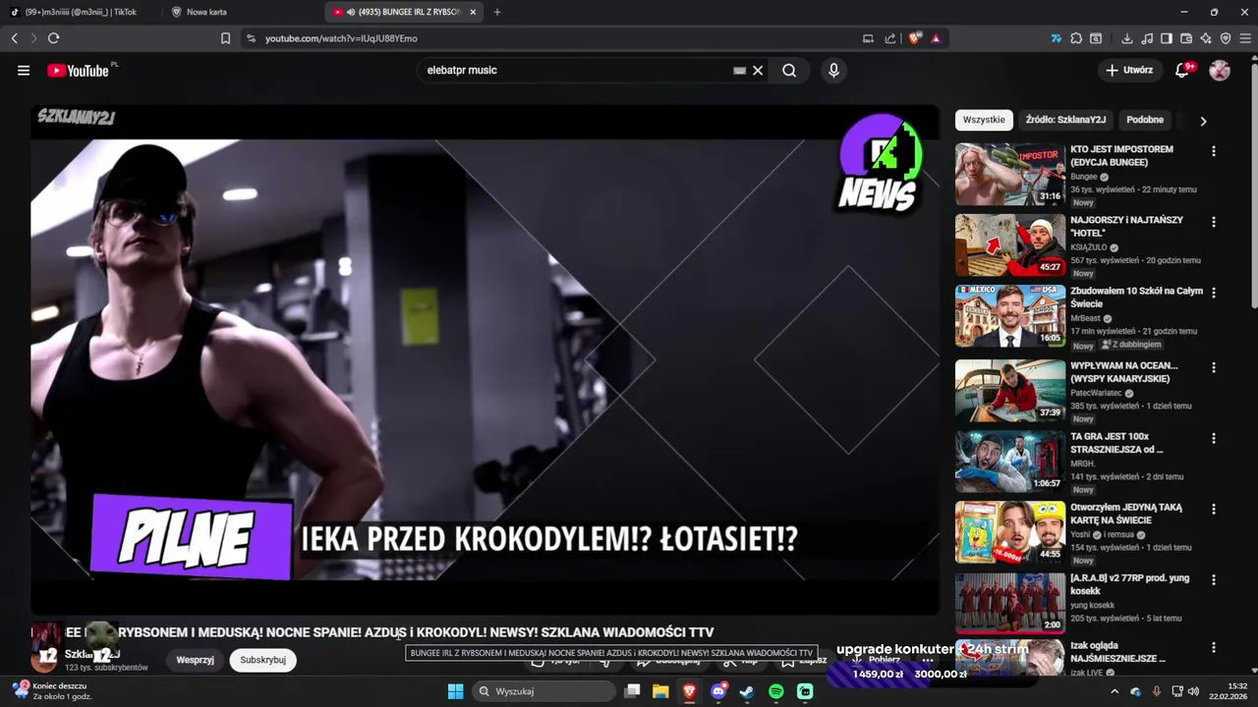Share this page via address bar icon
The height and width of the screenshot is (707, 1258).
pyautogui.click(x=890, y=38)
